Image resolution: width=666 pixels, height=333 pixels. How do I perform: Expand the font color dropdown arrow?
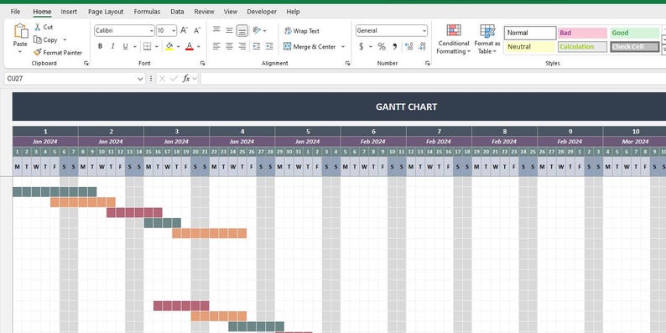pos(198,46)
